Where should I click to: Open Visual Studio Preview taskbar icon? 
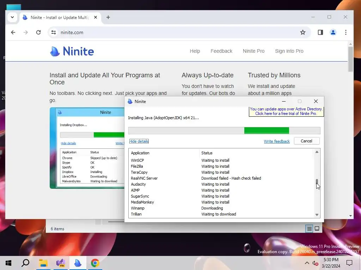61,263
